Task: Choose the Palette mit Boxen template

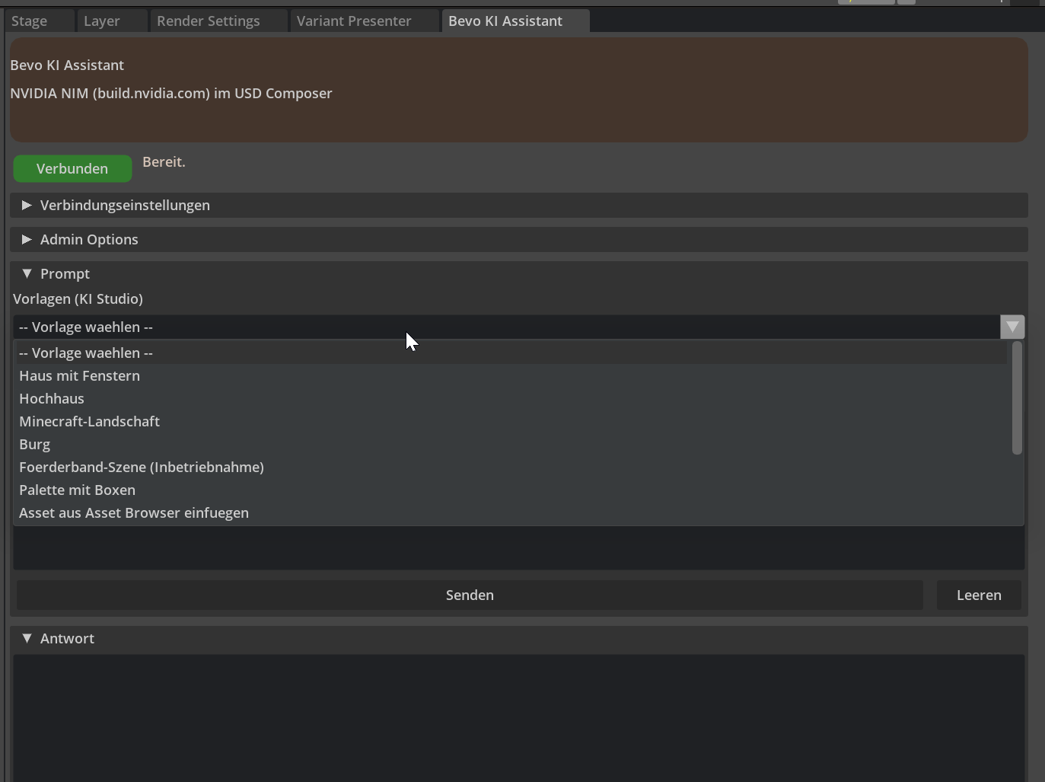Action: 511,490
